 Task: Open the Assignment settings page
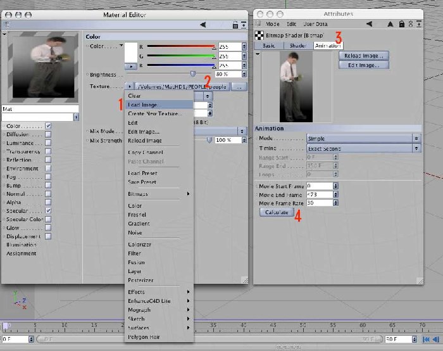pos(22,253)
